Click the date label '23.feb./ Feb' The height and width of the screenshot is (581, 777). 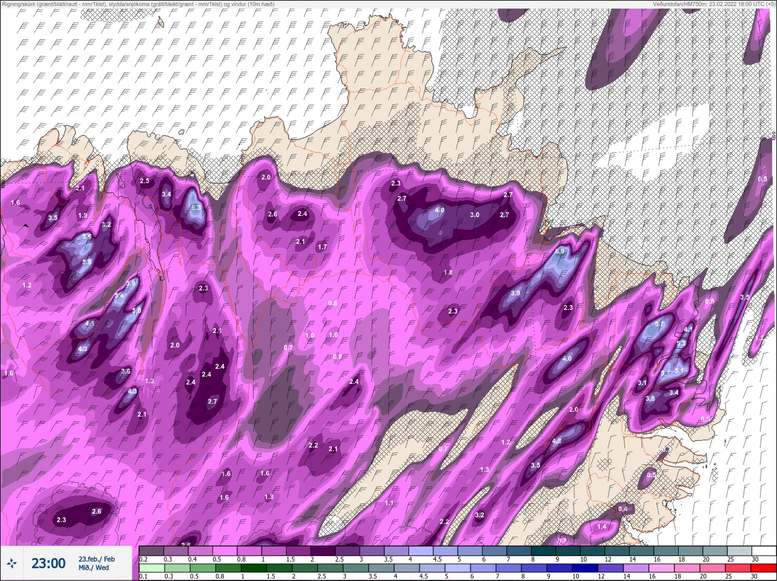(97, 559)
